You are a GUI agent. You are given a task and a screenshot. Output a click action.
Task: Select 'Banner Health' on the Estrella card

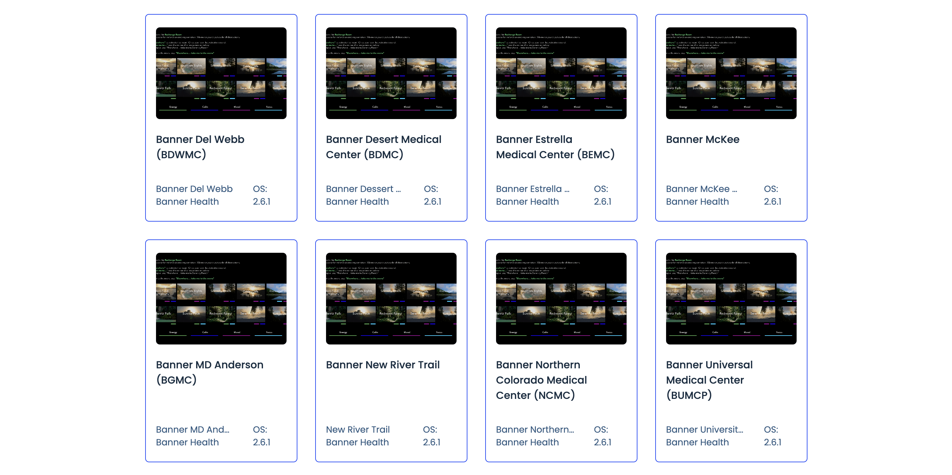(x=527, y=202)
